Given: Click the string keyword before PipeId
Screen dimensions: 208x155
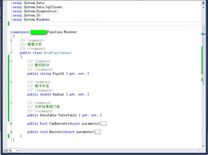Looking at the screenshot, I should point(45,73).
